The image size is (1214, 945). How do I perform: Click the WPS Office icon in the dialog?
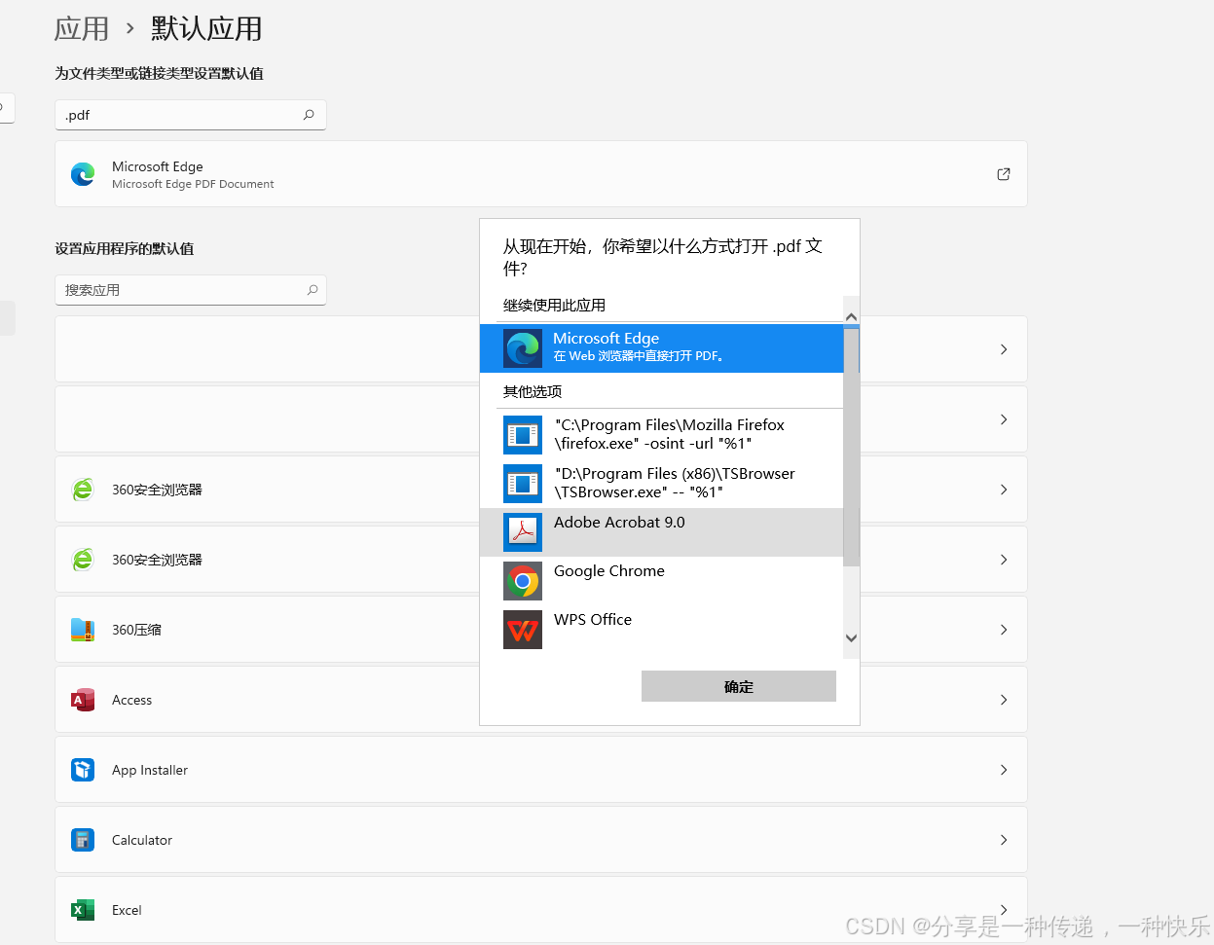[x=523, y=630]
